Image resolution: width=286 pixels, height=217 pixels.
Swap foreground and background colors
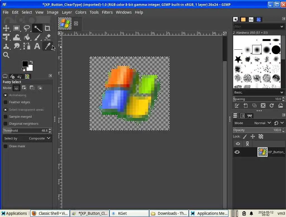tap(31, 62)
